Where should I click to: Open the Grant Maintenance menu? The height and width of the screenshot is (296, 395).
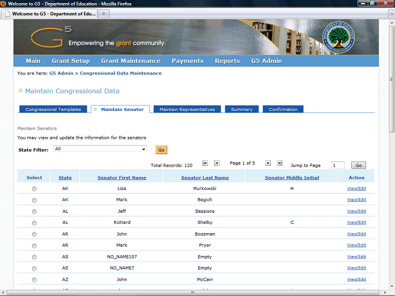[x=130, y=61]
